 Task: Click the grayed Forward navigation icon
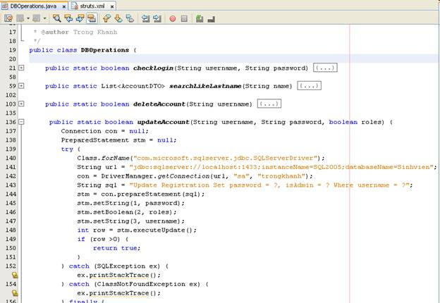(x=37, y=18)
